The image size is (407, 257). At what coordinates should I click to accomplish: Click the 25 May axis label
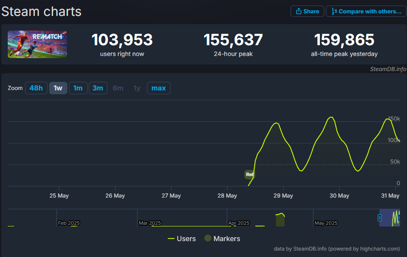click(59, 195)
